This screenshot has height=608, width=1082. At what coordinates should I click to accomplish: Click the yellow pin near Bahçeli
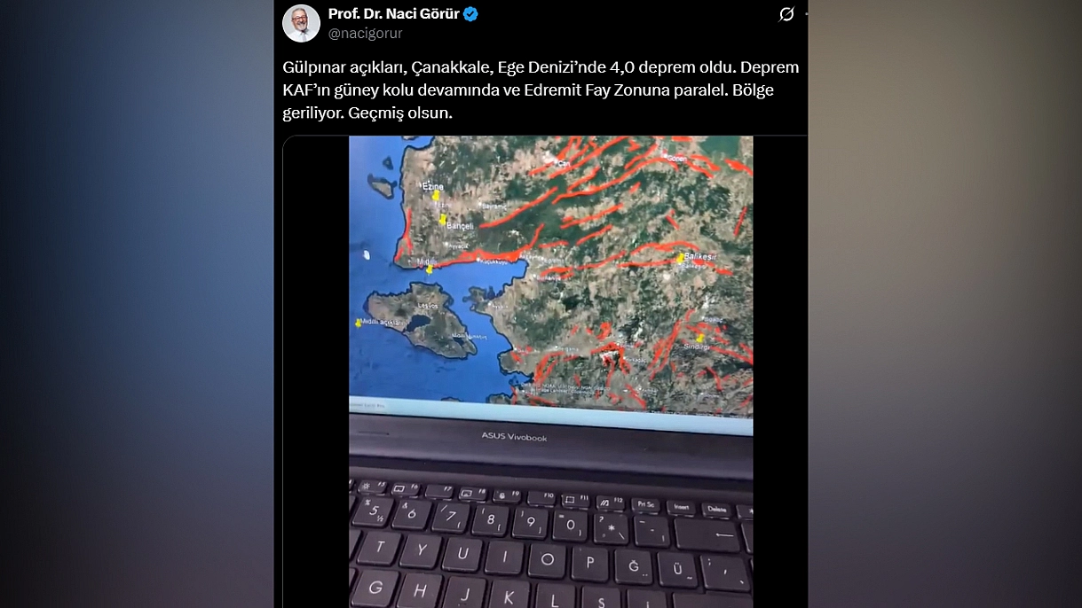coord(442,219)
